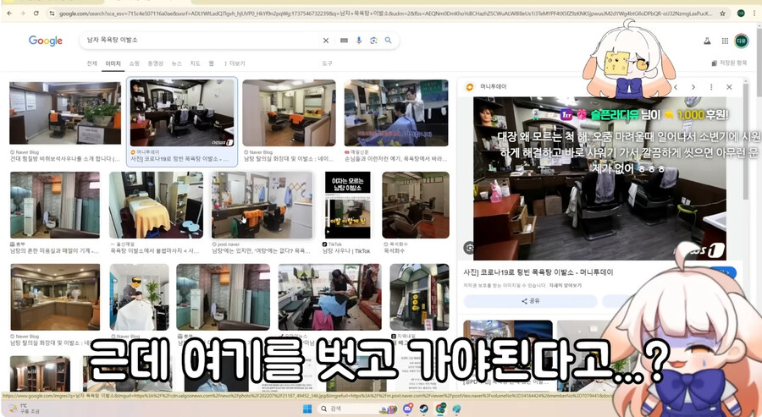Open Discord from taskbar
The height and width of the screenshot is (417, 762).
tap(407, 409)
